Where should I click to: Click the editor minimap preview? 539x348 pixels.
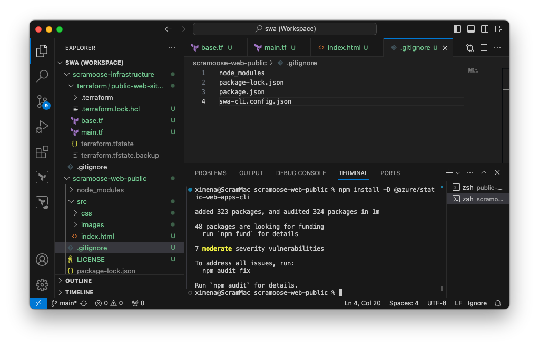pyautogui.click(x=473, y=70)
